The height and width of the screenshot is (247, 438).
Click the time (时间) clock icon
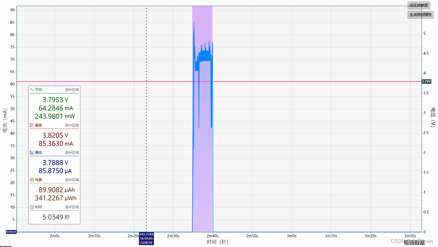[32, 207]
